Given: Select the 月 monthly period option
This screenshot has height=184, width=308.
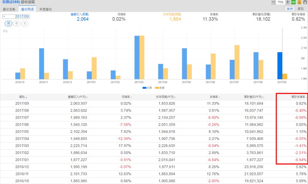Looking at the screenshot, I should click(8, 23).
